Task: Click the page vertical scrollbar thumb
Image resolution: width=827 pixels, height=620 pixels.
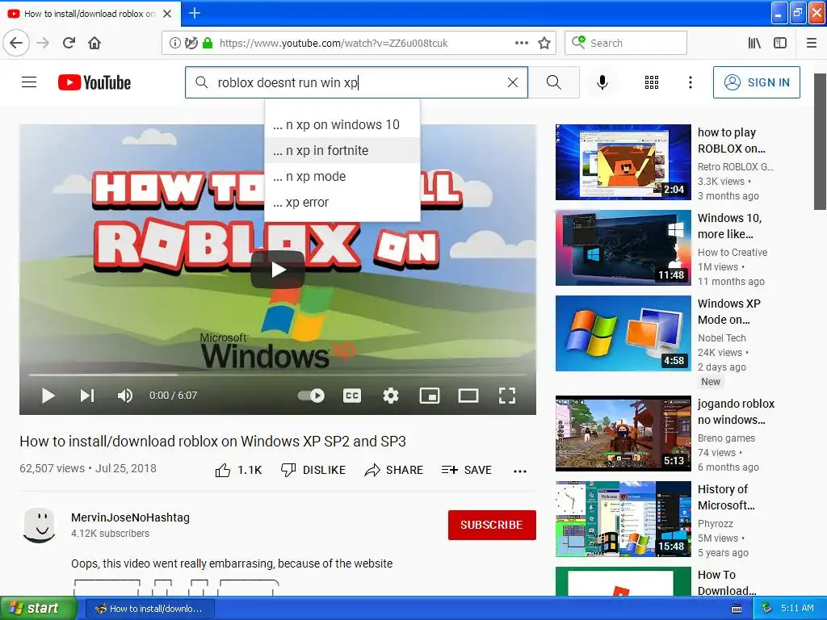Action: (x=820, y=141)
